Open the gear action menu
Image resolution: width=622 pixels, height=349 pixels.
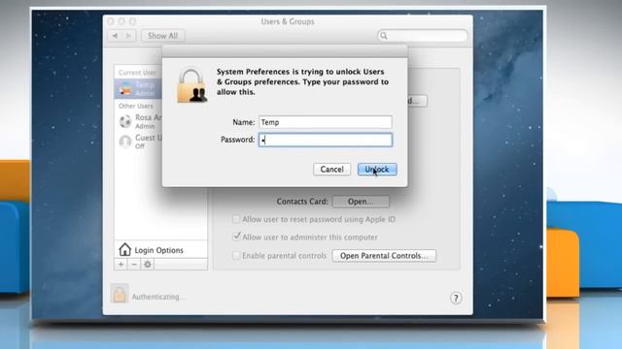point(147,265)
